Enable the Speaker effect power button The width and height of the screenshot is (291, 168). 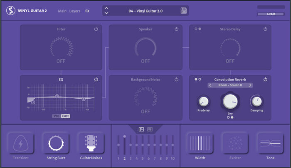176,29
